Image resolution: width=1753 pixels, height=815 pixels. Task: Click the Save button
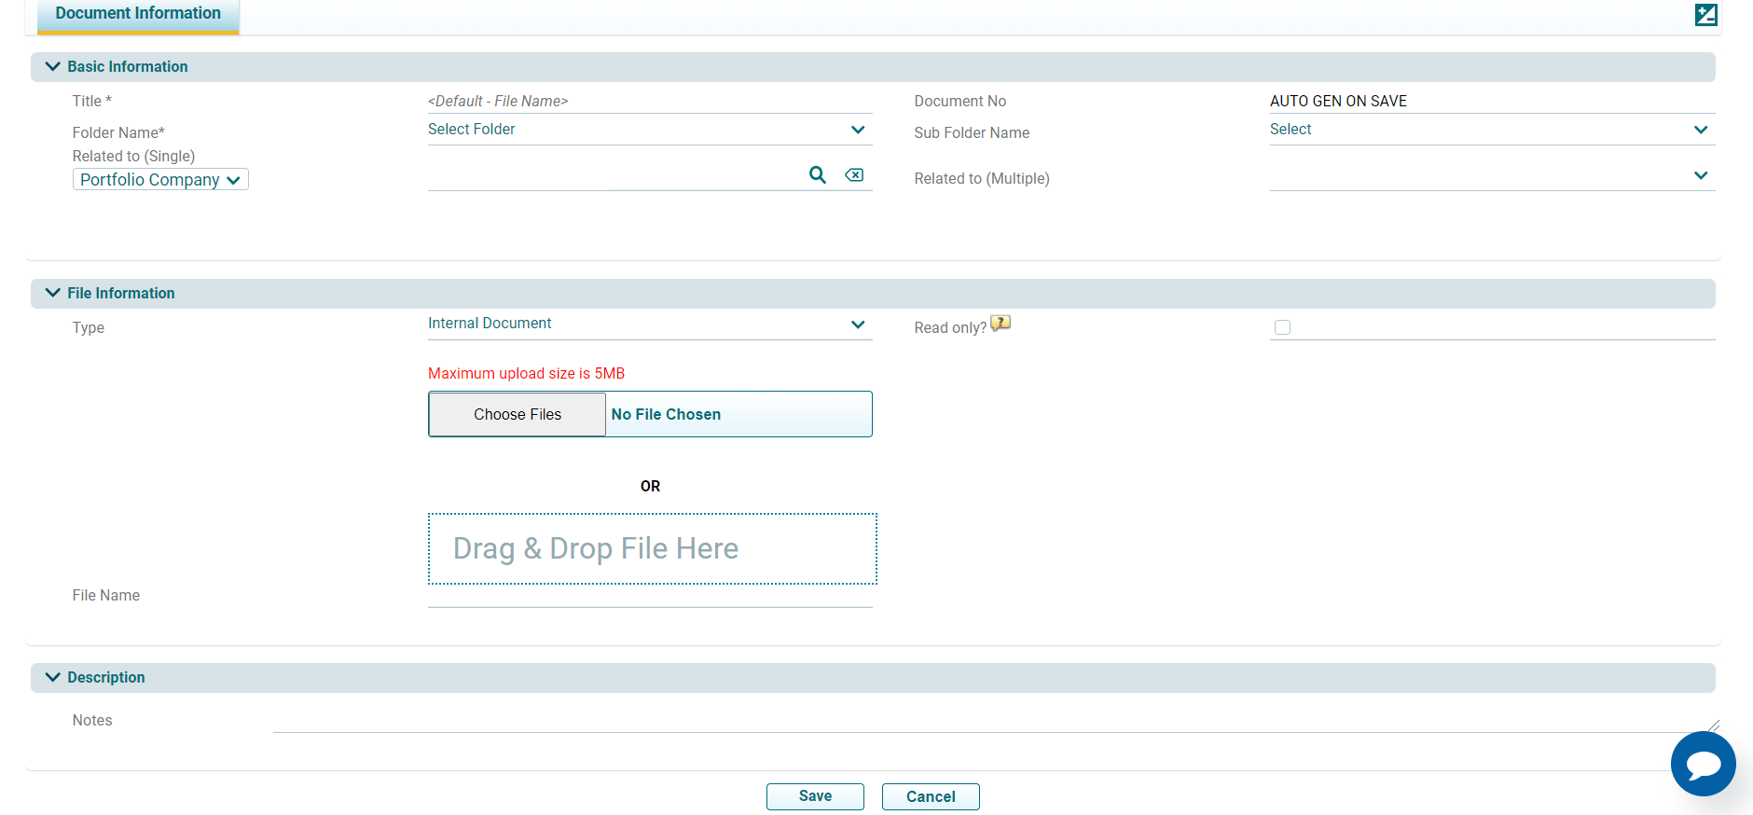(815, 796)
